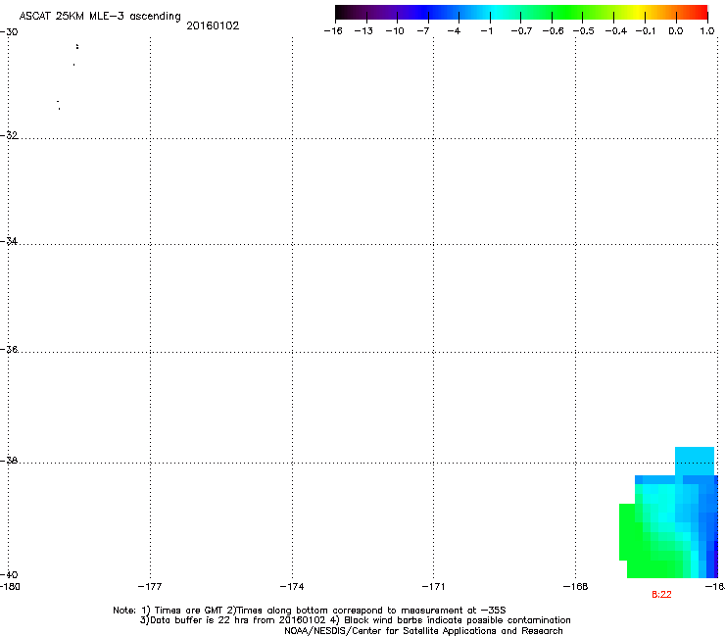725x637 pixels.
Task: Click the '-32' latitude axis label
Action: pos(9,135)
